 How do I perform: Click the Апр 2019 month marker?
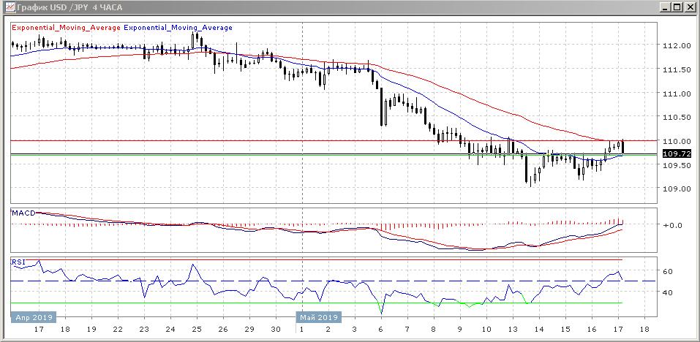click(31, 318)
